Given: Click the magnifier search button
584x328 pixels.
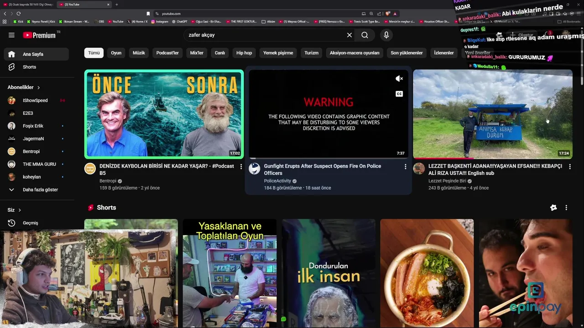Looking at the screenshot, I should (365, 35).
